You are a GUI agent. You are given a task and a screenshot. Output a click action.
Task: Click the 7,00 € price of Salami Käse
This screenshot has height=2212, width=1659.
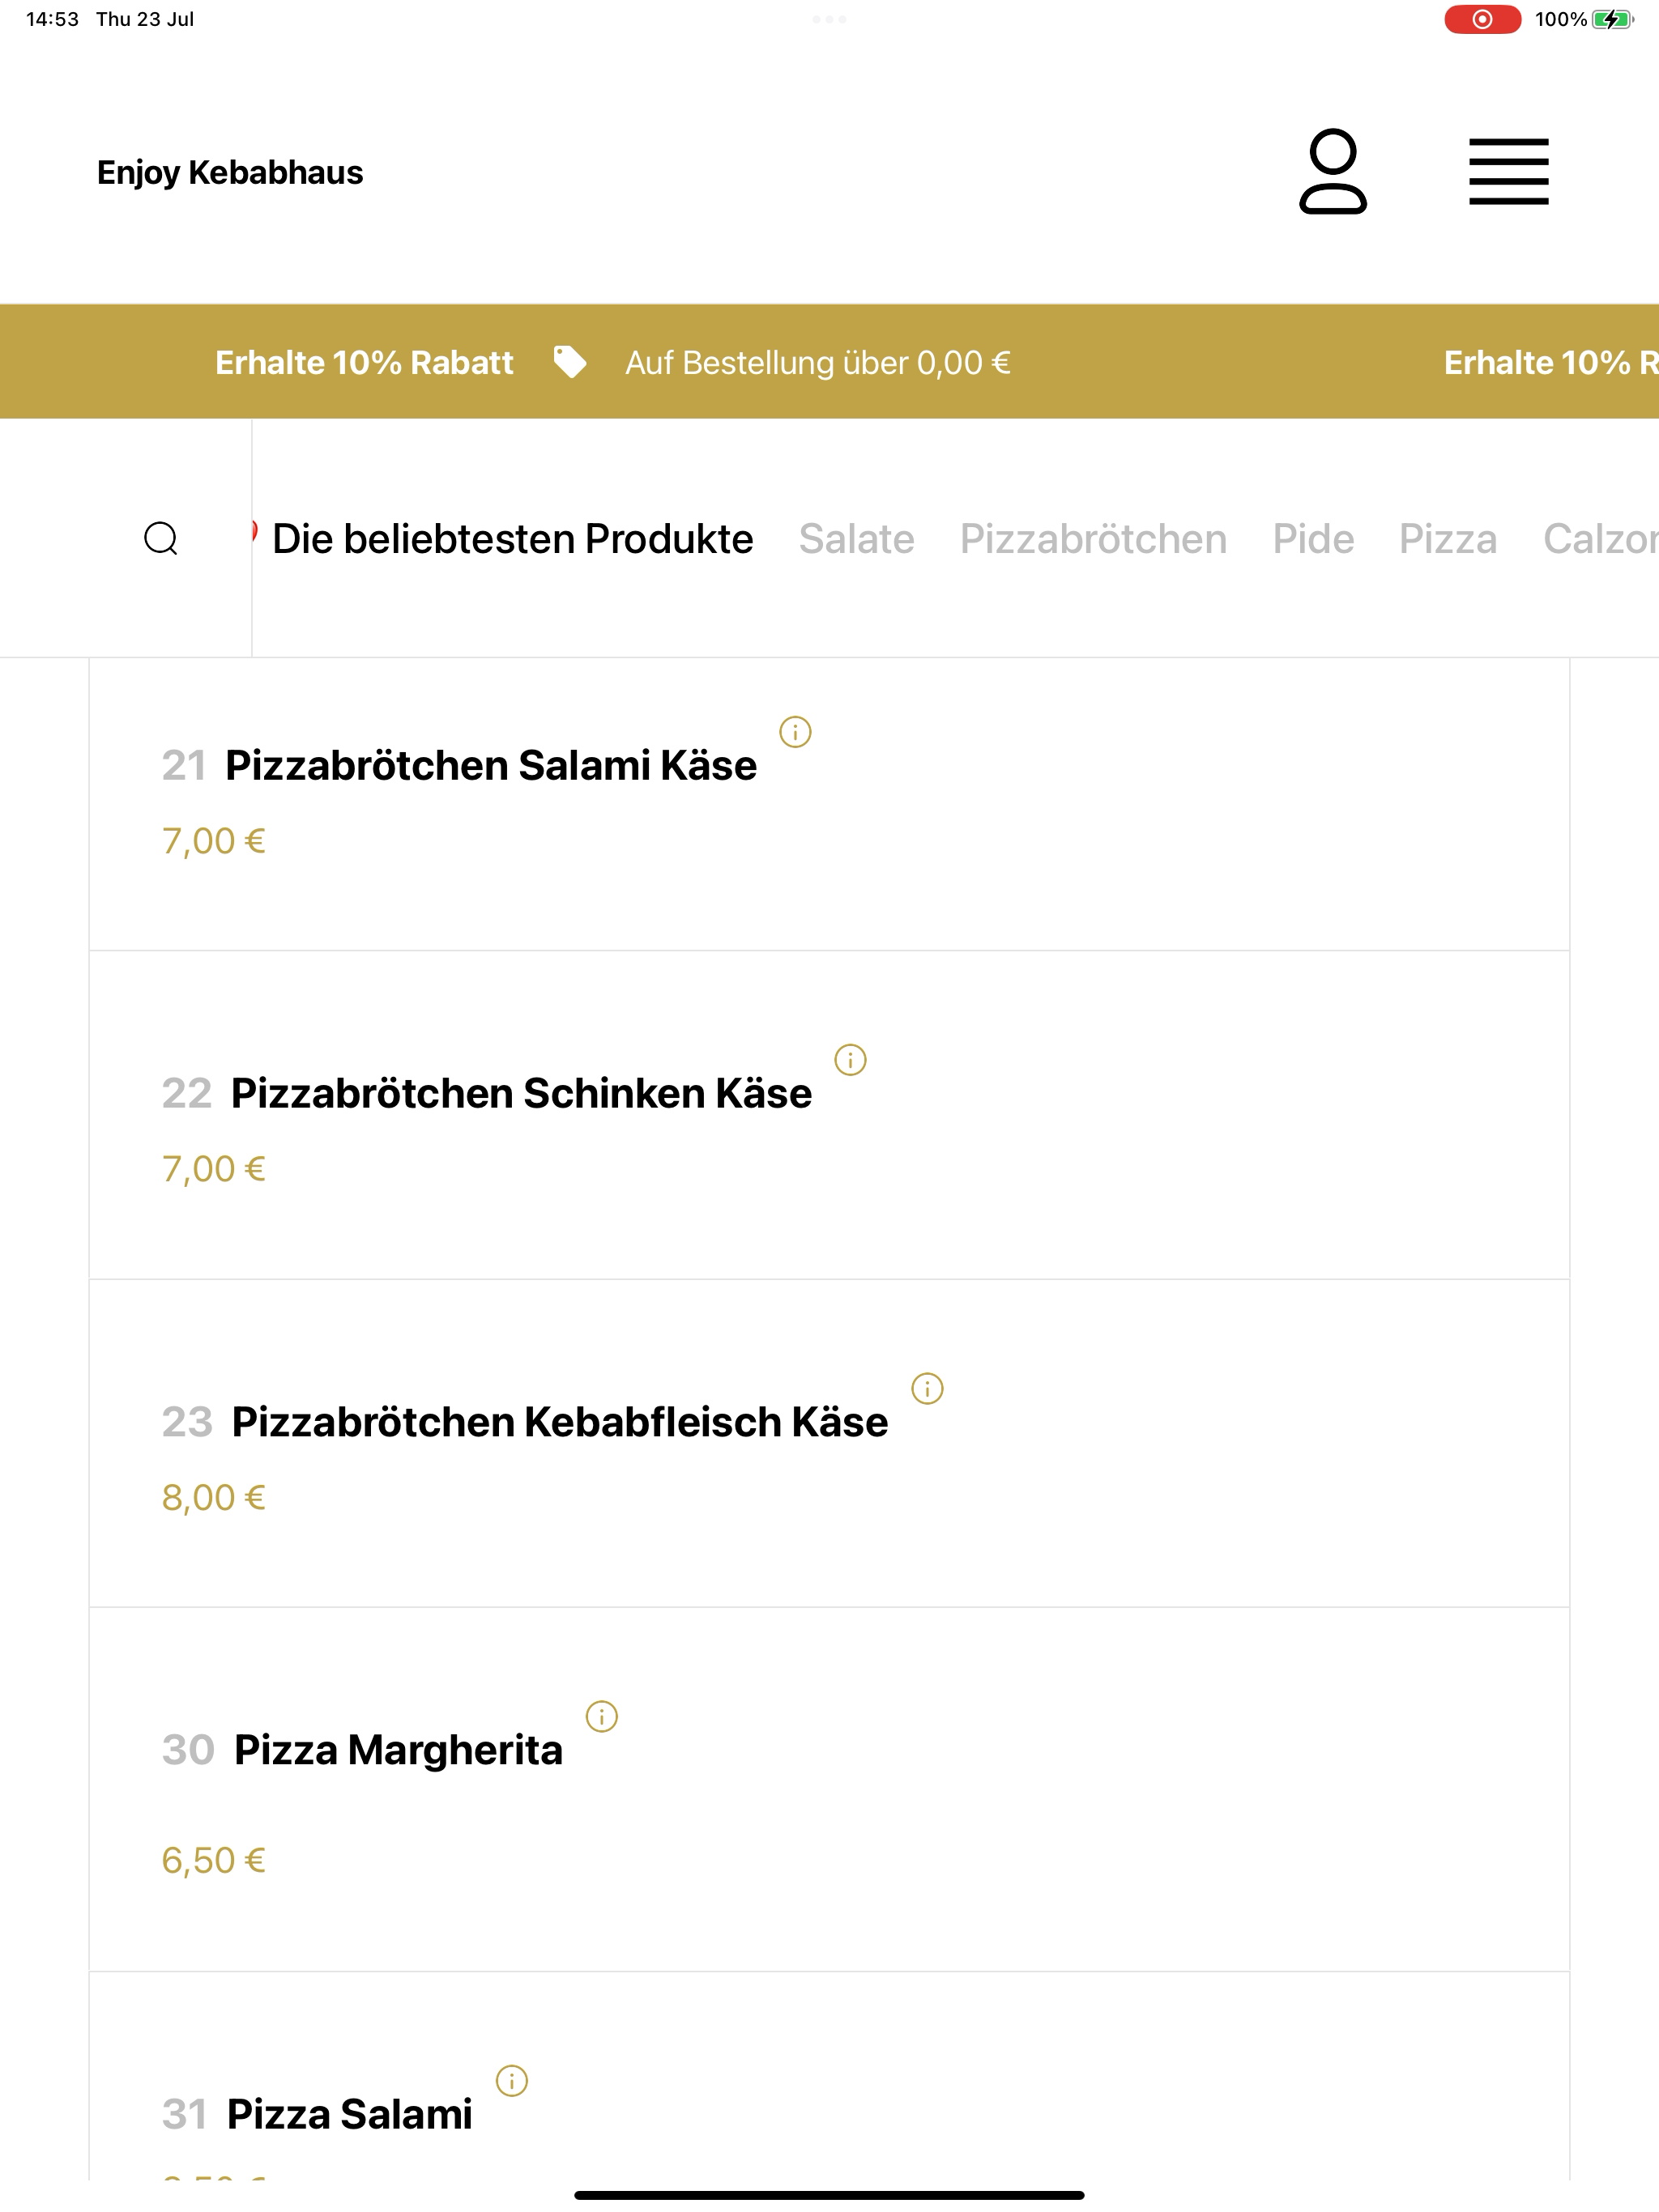pyautogui.click(x=213, y=841)
